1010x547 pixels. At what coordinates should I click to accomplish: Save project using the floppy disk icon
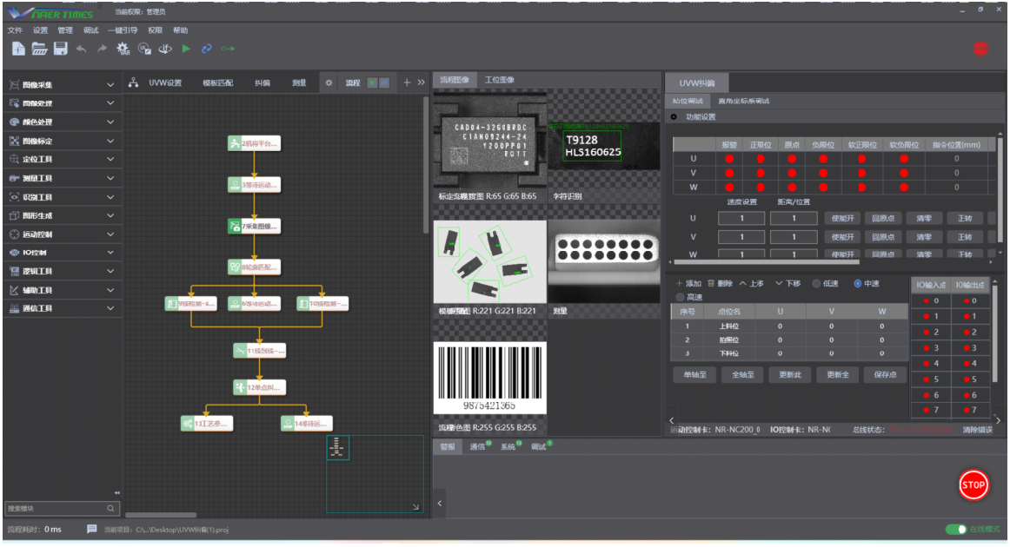(x=61, y=49)
